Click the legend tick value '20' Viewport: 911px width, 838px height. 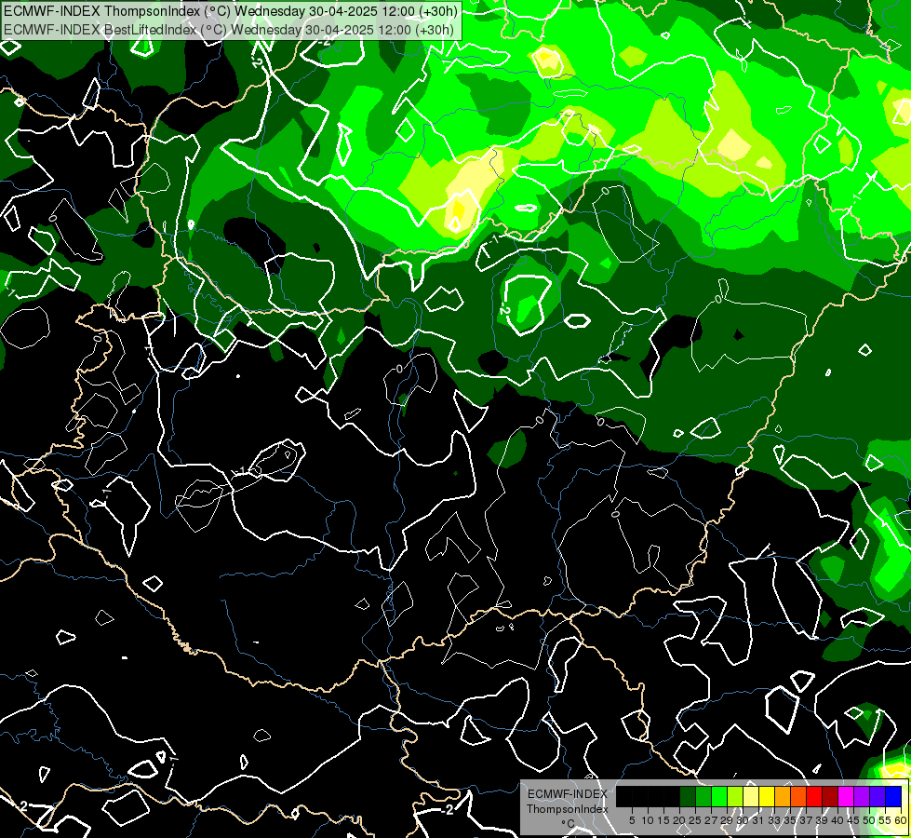679,820
